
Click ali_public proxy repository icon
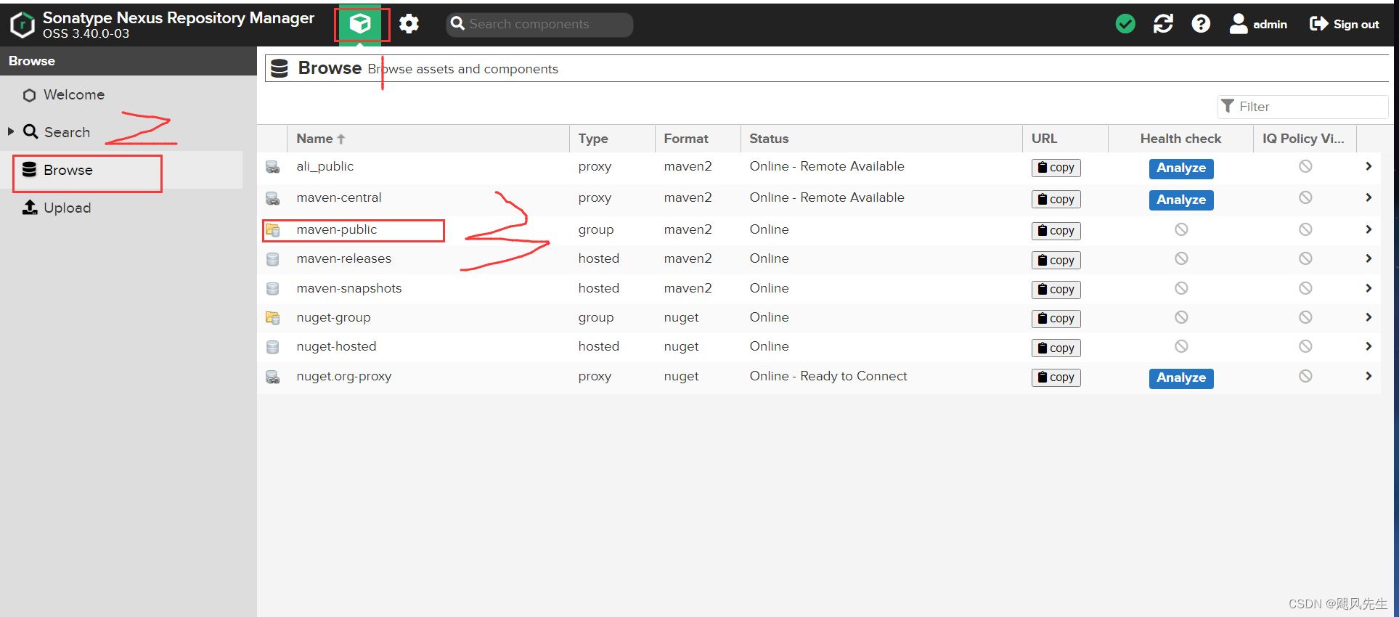(273, 167)
